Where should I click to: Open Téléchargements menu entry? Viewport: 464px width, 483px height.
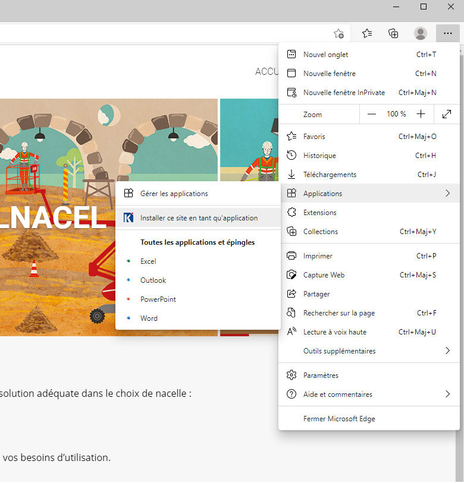[x=330, y=175]
